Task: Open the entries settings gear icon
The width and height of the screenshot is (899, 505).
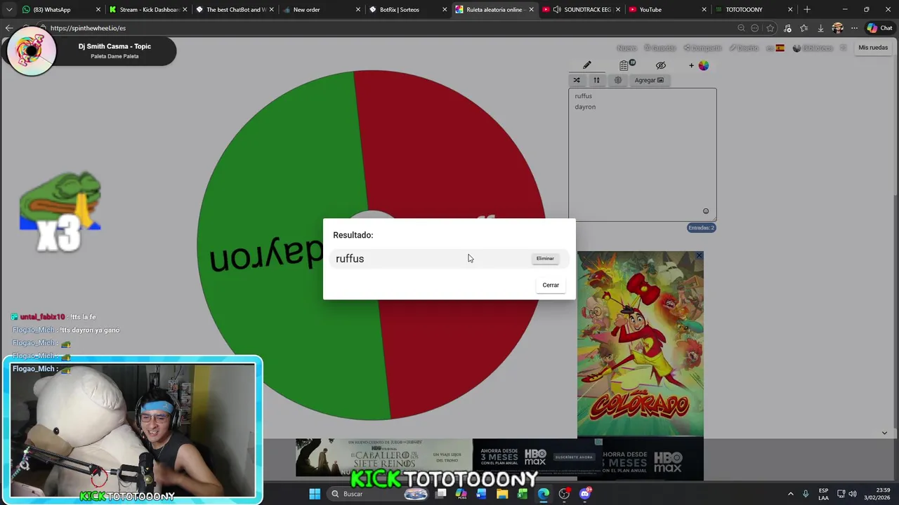Action: [x=618, y=80]
